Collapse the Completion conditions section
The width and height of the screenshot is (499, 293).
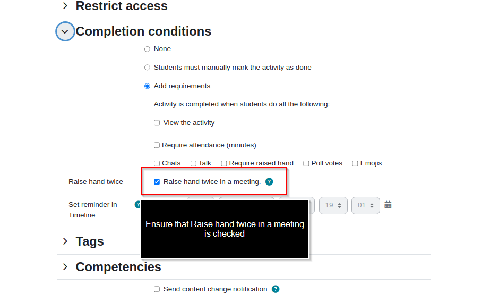(65, 31)
